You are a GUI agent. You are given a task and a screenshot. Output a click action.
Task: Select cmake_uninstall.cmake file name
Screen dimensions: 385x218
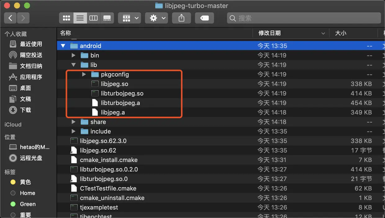pyautogui.click(x=112, y=198)
